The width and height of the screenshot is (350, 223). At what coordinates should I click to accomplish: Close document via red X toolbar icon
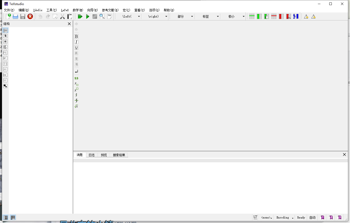coord(30,16)
